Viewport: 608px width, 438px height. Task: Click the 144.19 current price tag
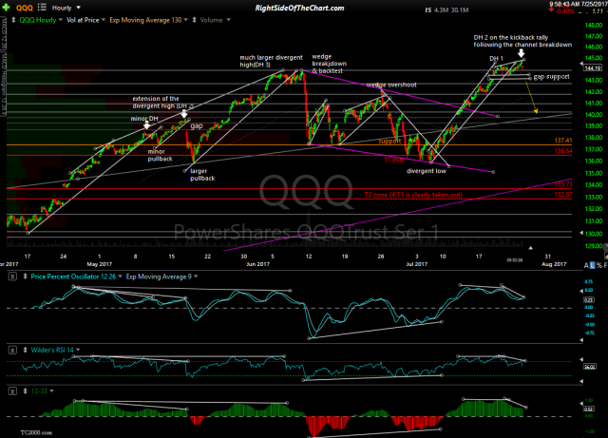592,67
